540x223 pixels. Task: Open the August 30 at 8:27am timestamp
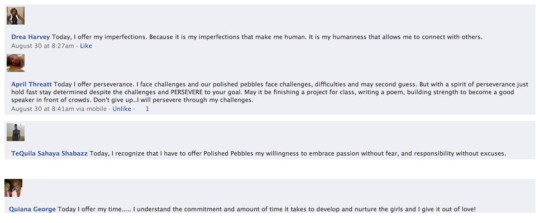click(42, 46)
